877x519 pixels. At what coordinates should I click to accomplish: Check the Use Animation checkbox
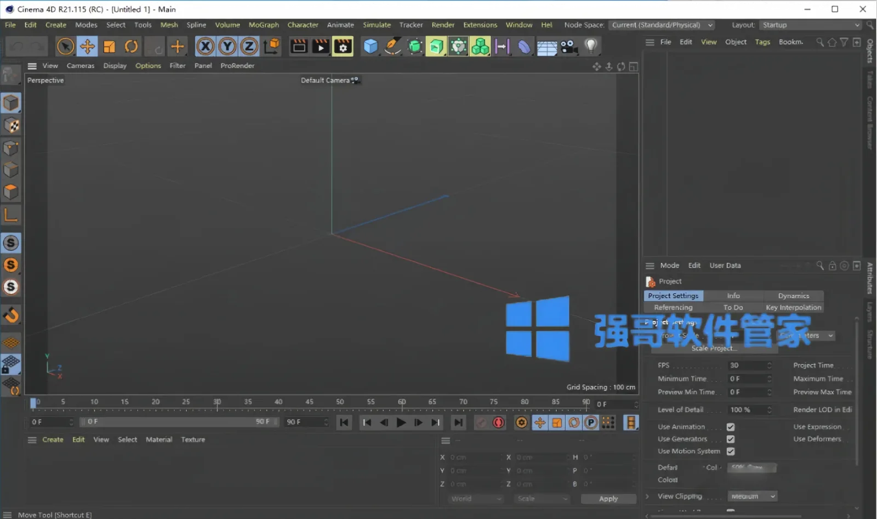coord(731,427)
